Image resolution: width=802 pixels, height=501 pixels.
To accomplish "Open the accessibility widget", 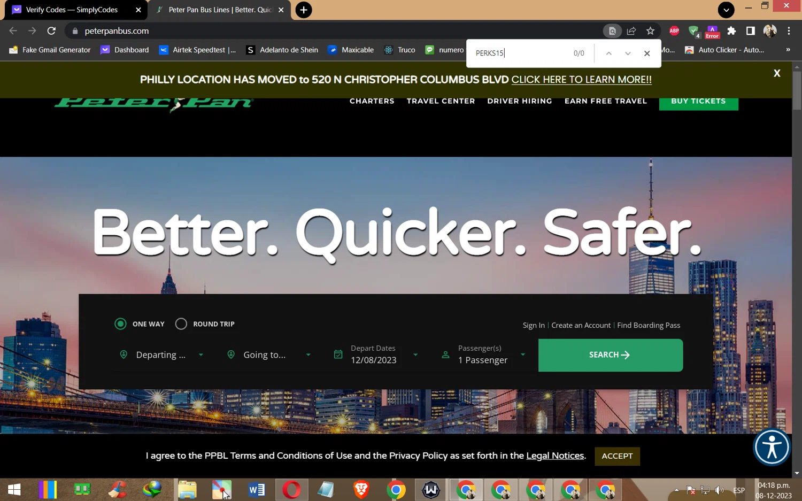I will 772,447.
